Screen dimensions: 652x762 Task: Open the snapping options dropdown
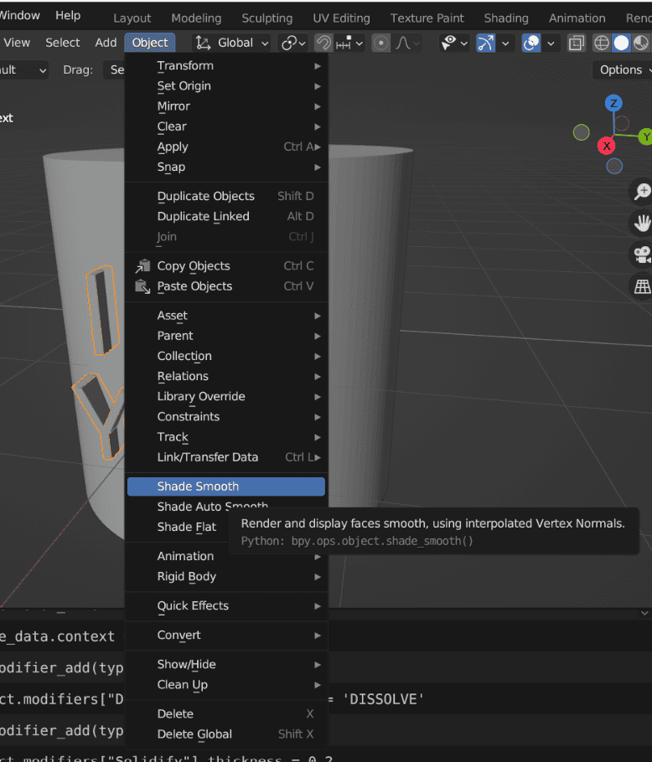(x=349, y=44)
